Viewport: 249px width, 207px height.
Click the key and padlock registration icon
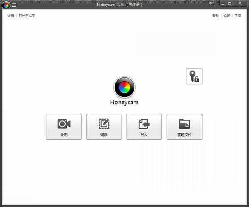tap(194, 77)
